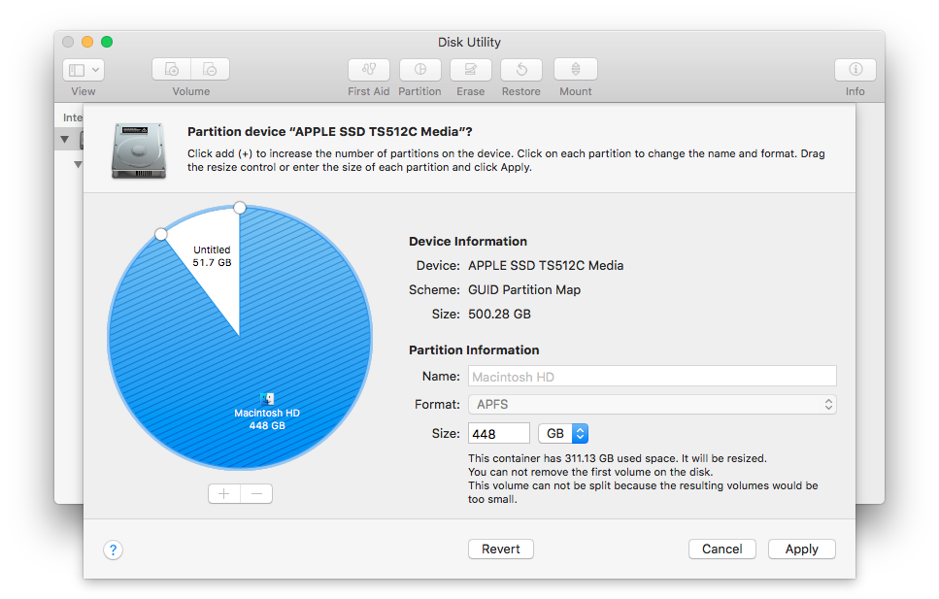Click the 'GUID Partition Map' scheme text
This screenshot has width=939, height=599.
(524, 290)
